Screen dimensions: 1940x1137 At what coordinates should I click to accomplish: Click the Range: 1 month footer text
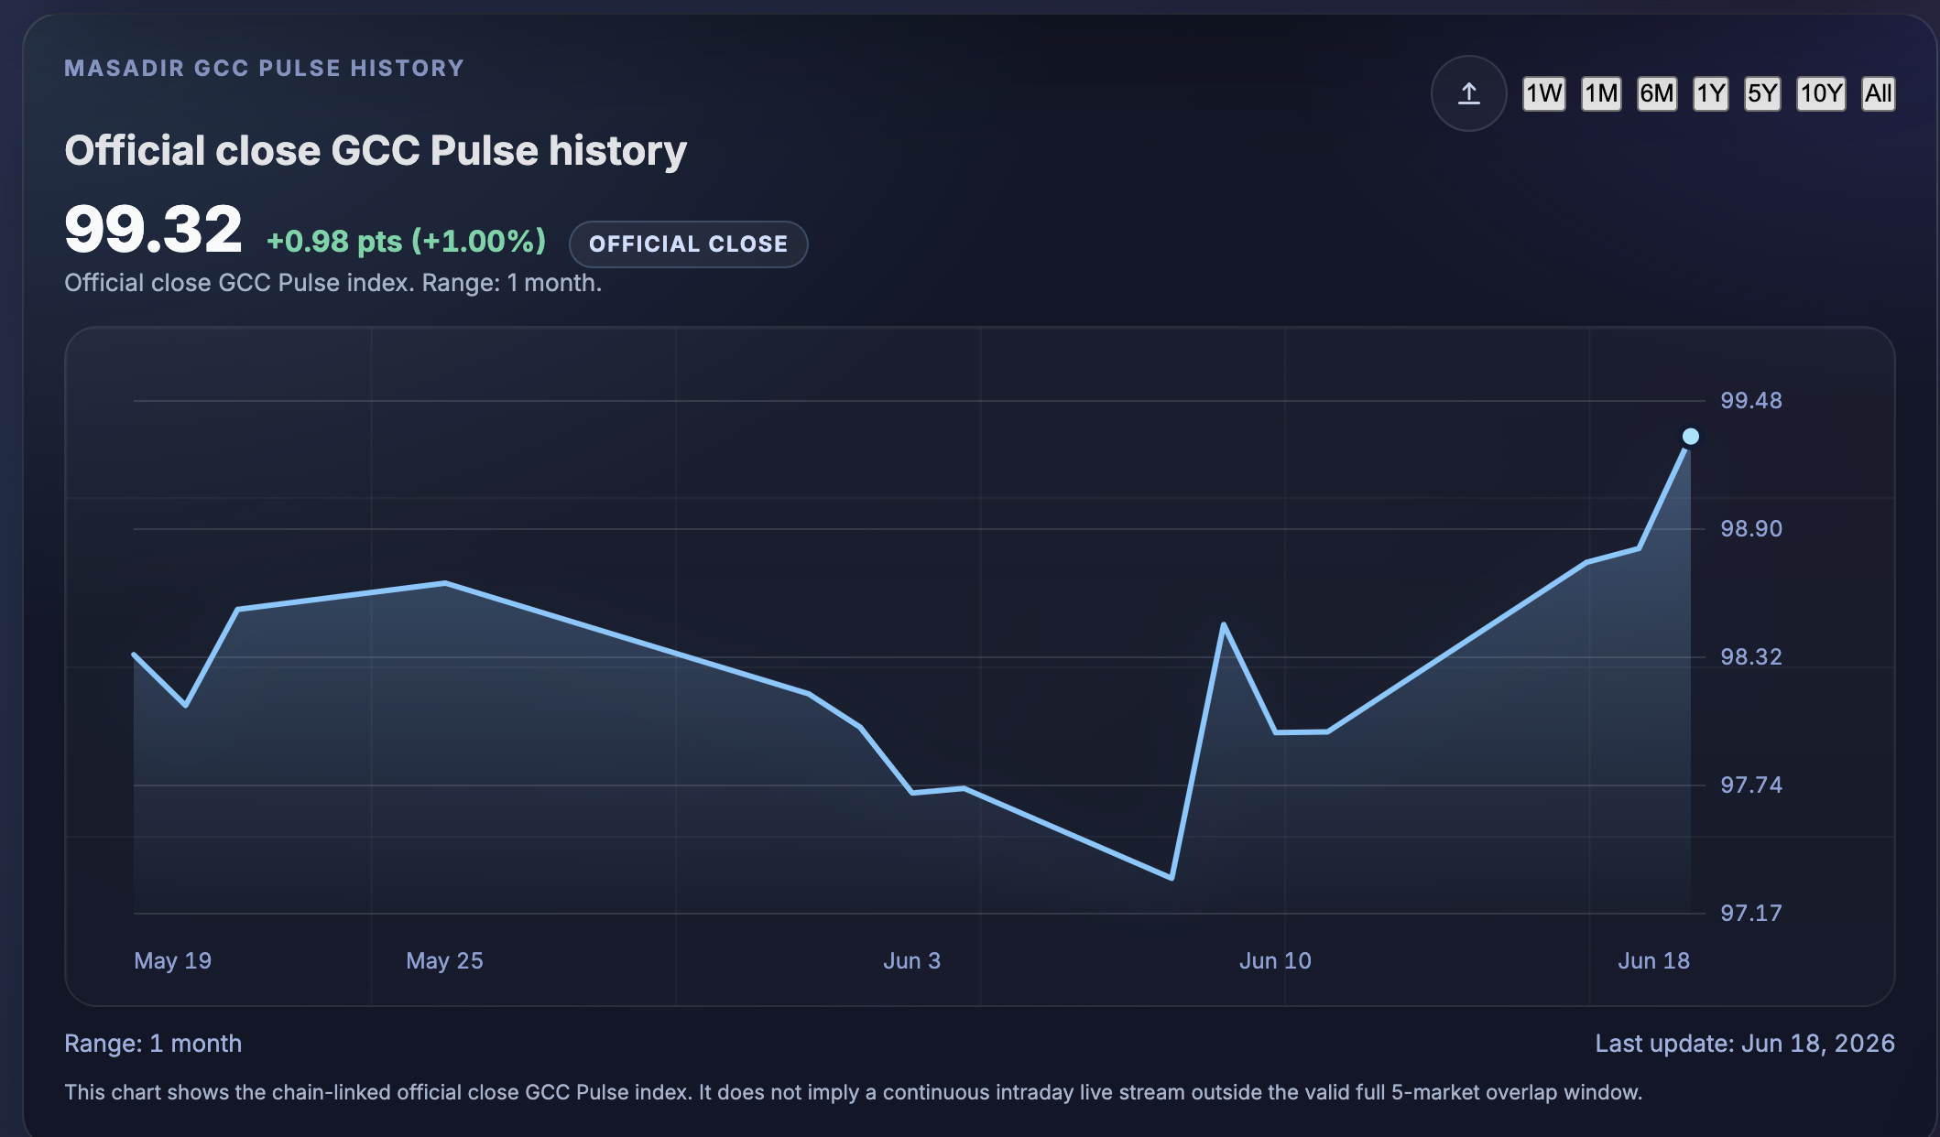[x=153, y=1044]
